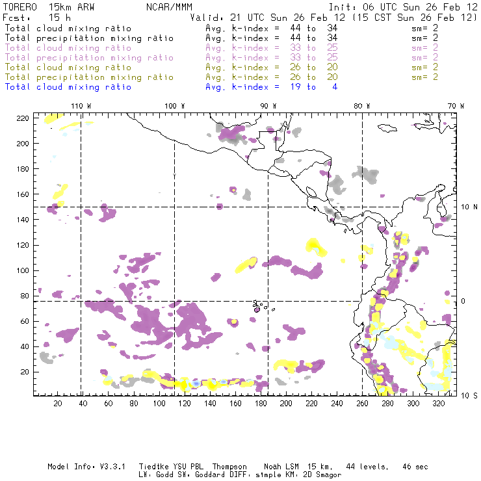Click the "0" equator latitude label at right
Image resolution: width=481 pixels, height=481 pixels.
463,301
